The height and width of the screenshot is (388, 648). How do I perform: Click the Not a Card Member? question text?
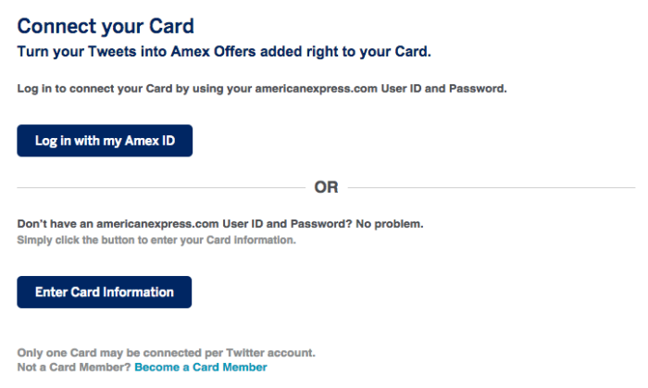pyautogui.click(x=74, y=368)
